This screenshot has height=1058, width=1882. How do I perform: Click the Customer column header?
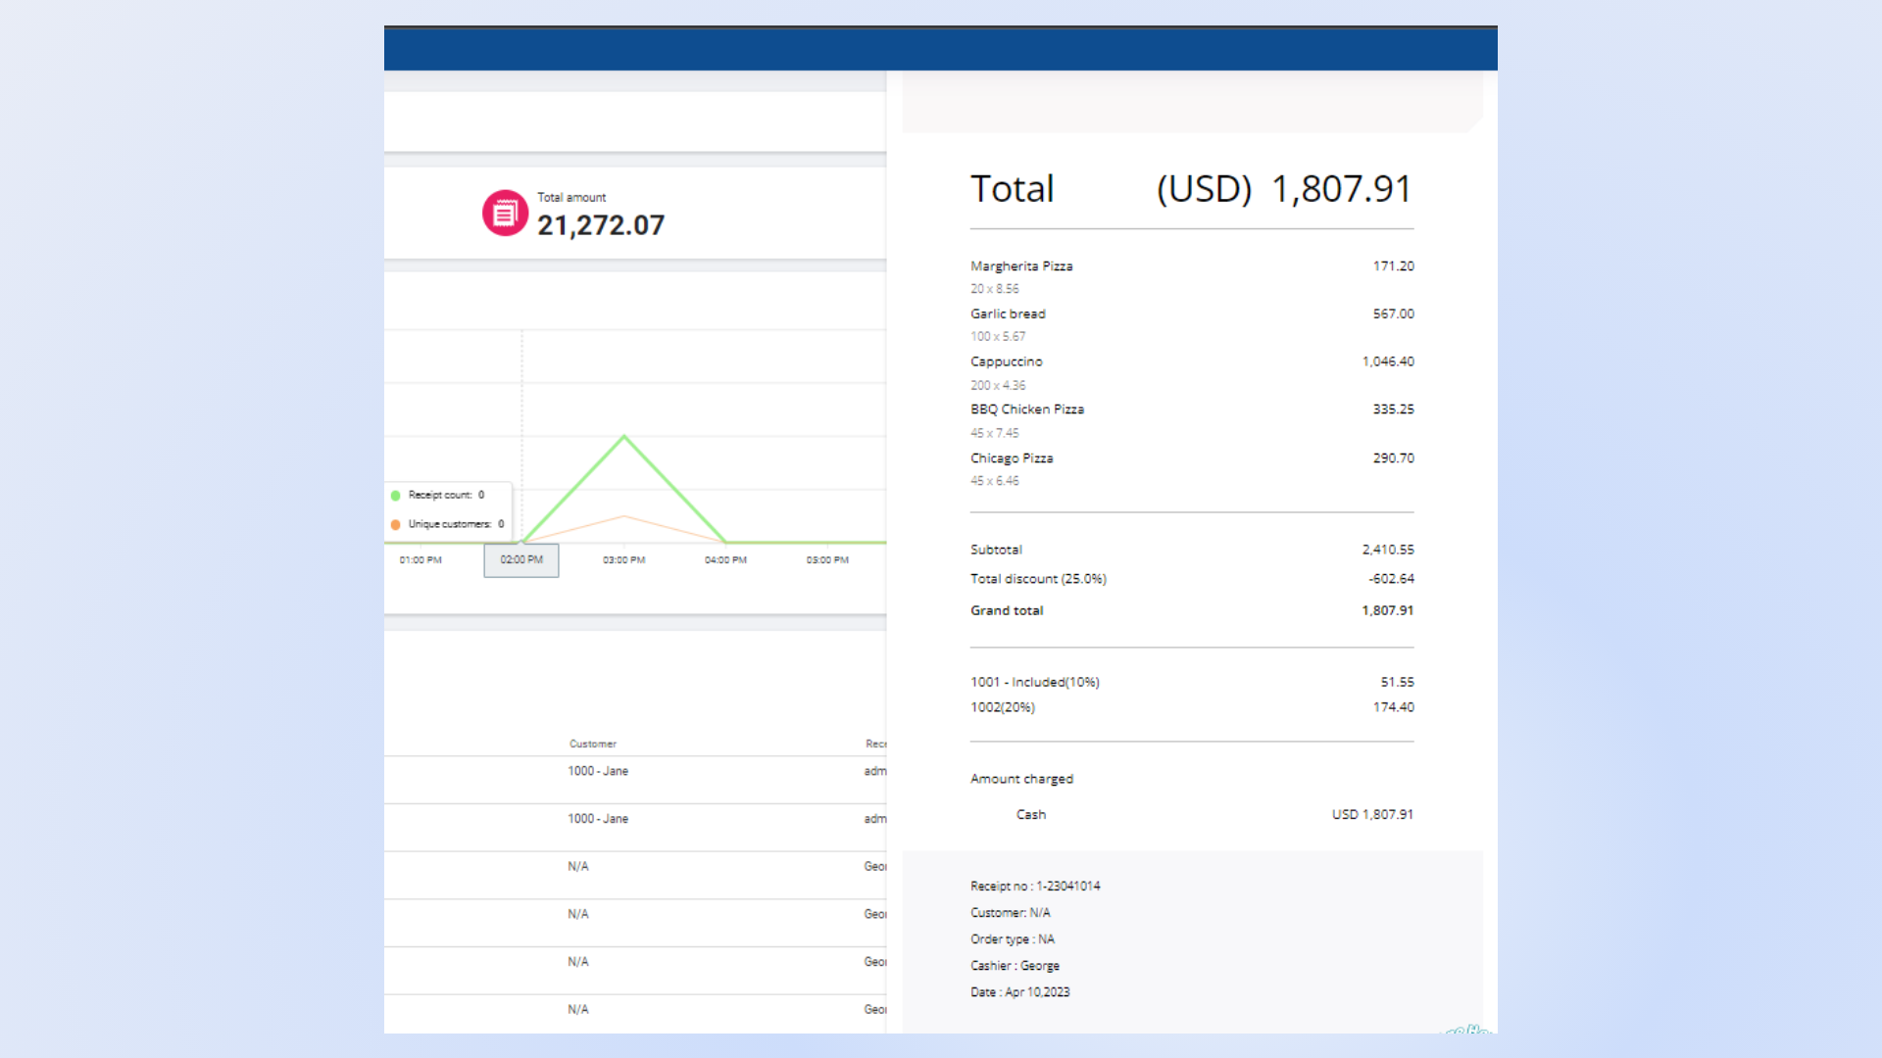593,745
